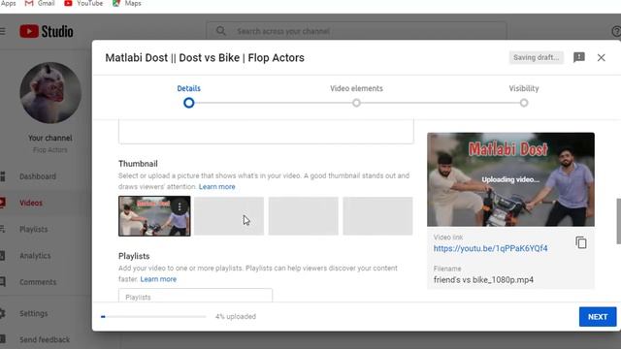Click the Video elements step circle marker
The image size is (621, 349).
tap(356, 103)
